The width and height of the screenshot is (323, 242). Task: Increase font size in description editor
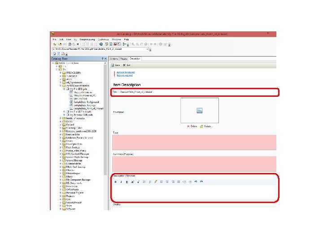(x=132, y=182)
